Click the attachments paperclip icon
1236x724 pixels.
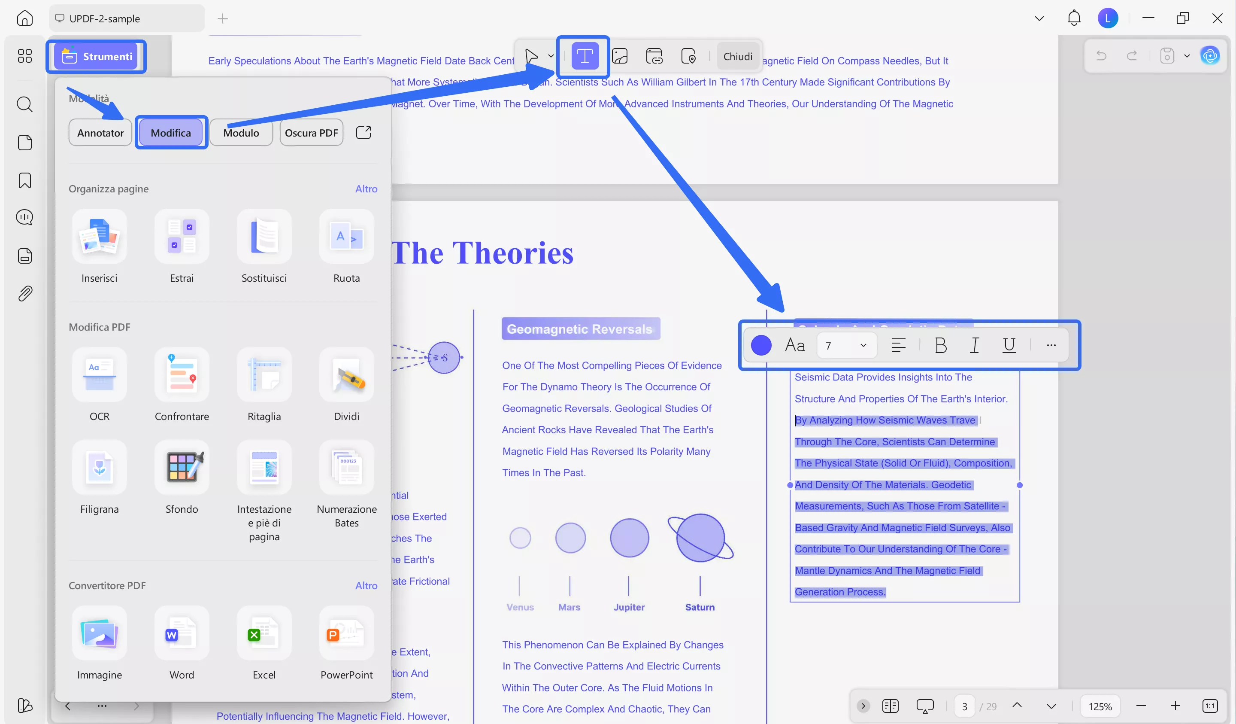click(x=24, y=294)
